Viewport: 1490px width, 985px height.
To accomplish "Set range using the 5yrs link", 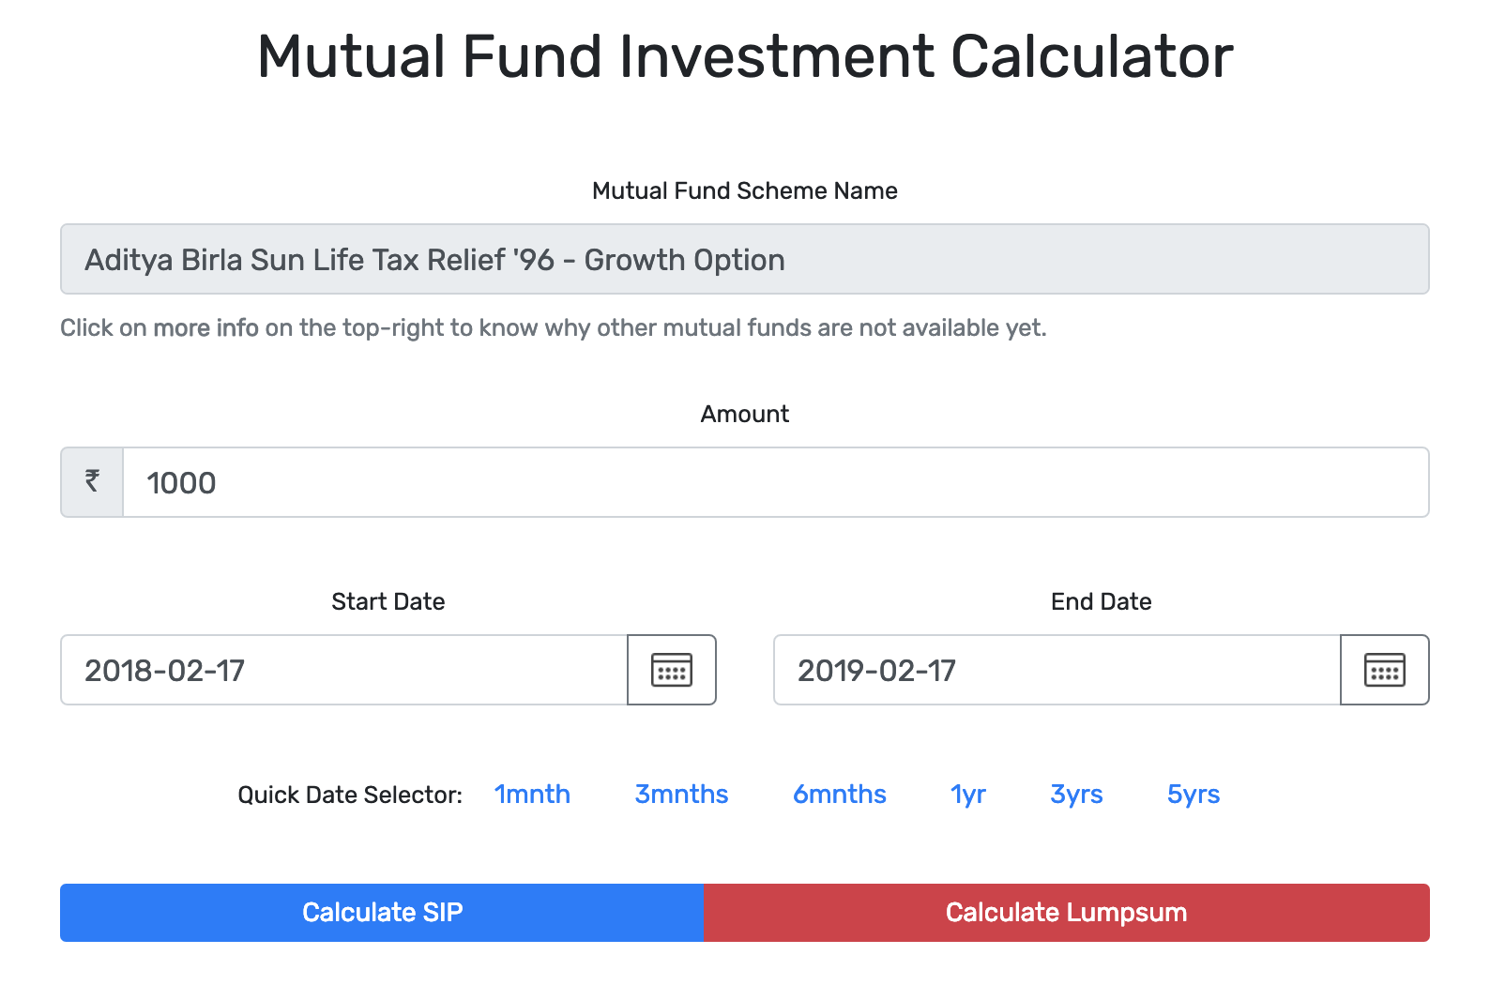I will (1193, 795).
